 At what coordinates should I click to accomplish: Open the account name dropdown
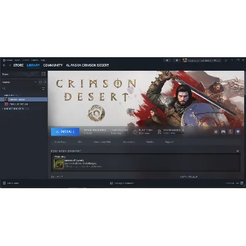tap(204, 60)
